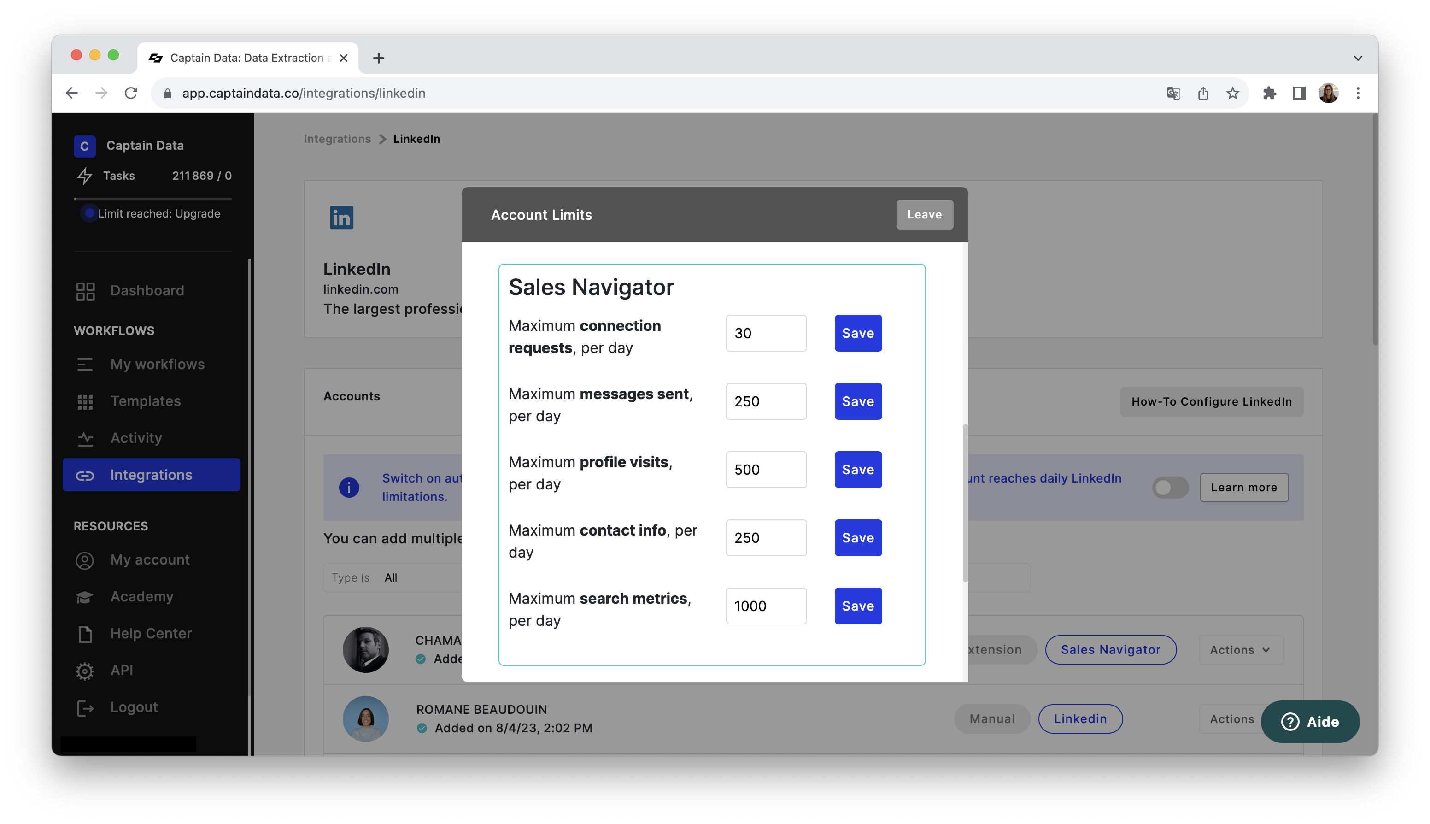1430x824 pixels.
Task: Click Limit reached: Upgrade link
Action: (x=159, y=213)
